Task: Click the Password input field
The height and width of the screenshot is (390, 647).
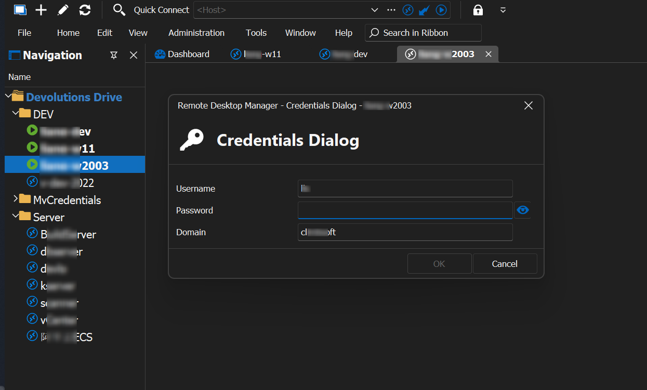Action: point(405,210)
